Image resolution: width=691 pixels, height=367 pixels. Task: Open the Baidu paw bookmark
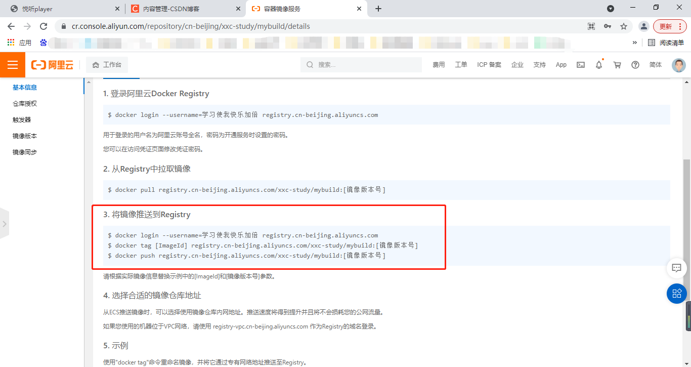[44, 43]
